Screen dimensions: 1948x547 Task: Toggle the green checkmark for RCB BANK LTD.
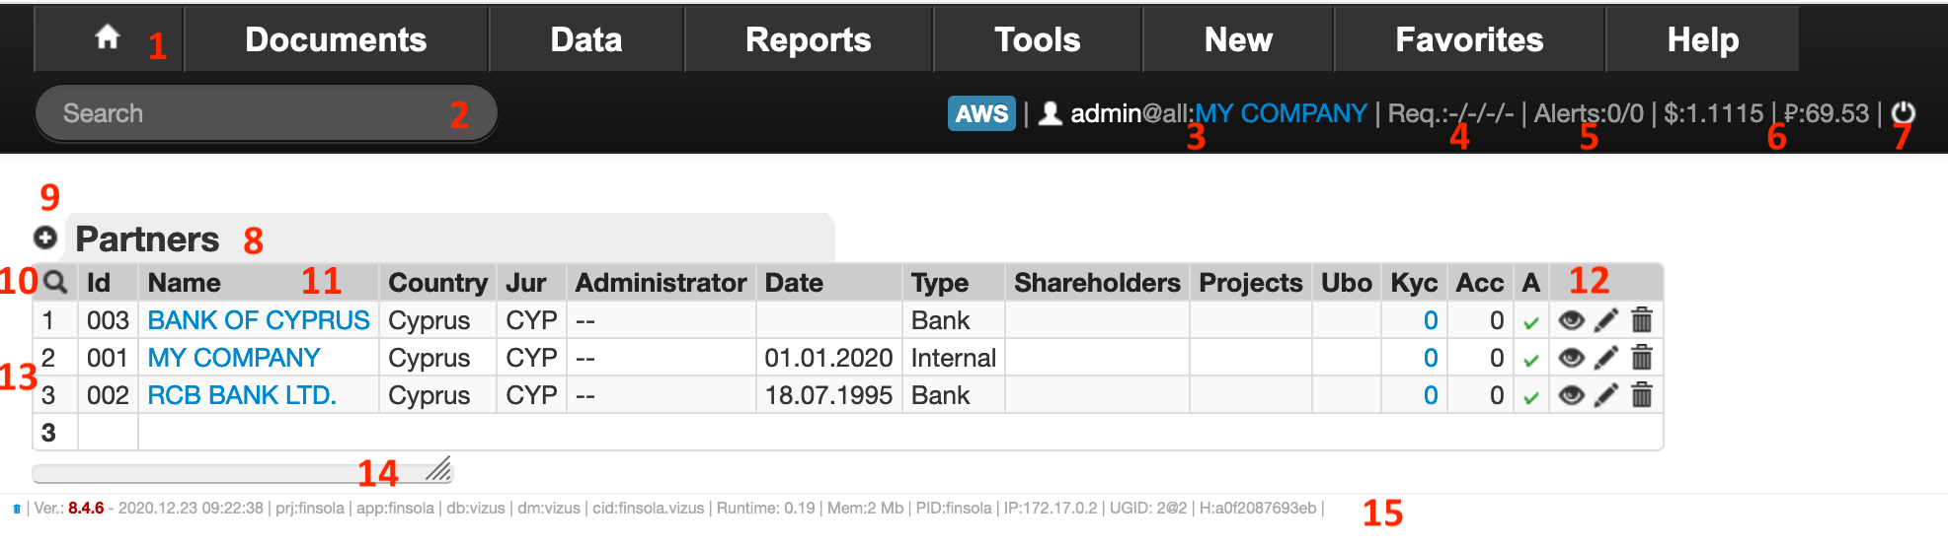1531,397
